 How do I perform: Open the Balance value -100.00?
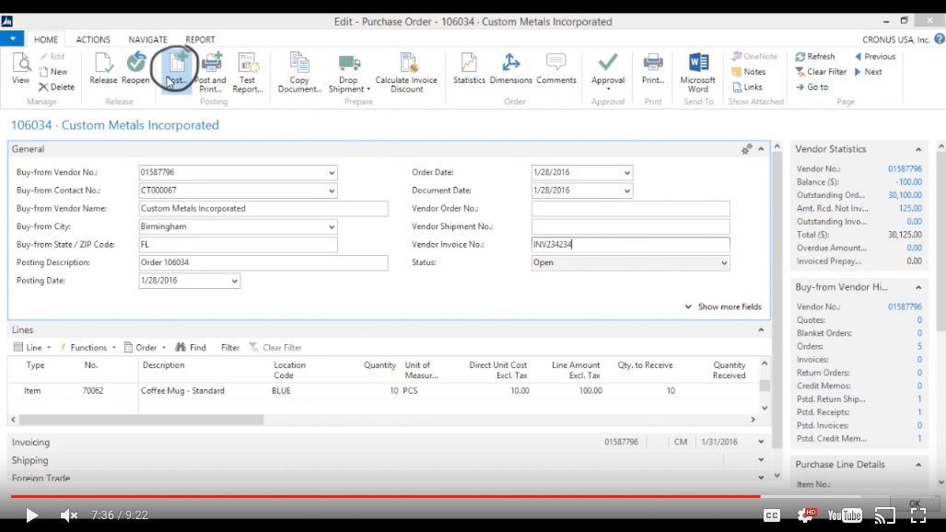click(x=908, y=181)
